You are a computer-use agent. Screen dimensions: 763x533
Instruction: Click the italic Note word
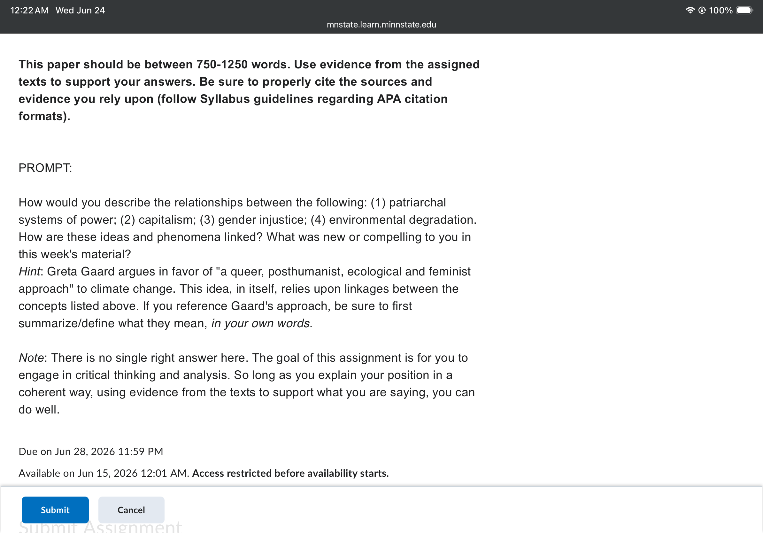pyautogui.click(x=31, y=358)
